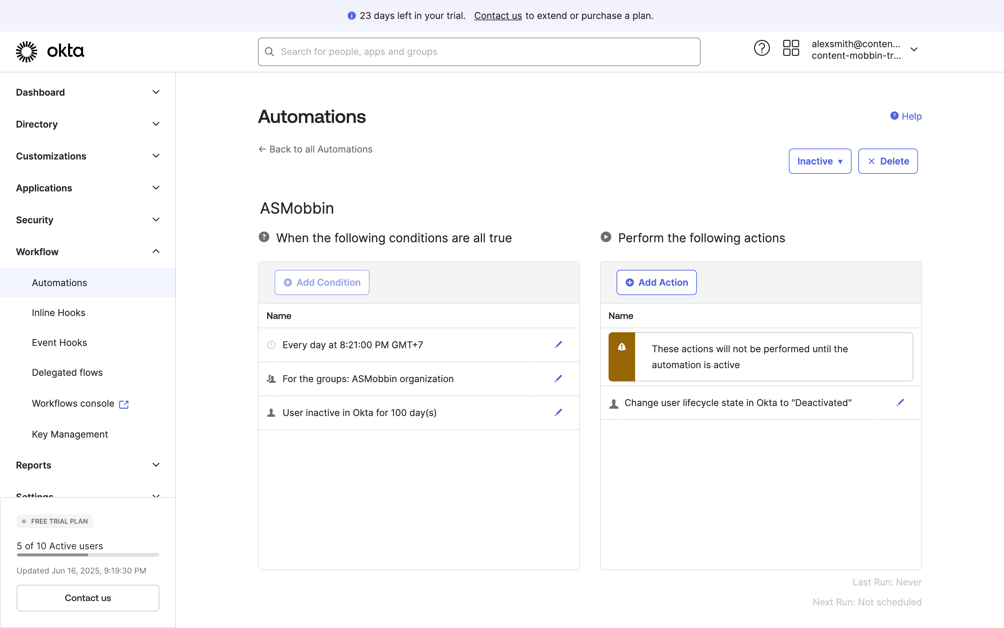Screen dimensions: 1004x628
Task: Click the conditions help question icon
Action: (264, 237)
